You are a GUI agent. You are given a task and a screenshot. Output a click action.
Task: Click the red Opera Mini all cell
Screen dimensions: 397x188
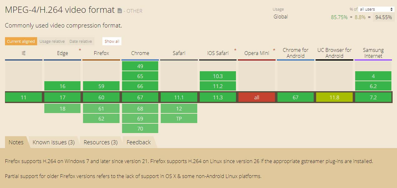click(257, 97)
